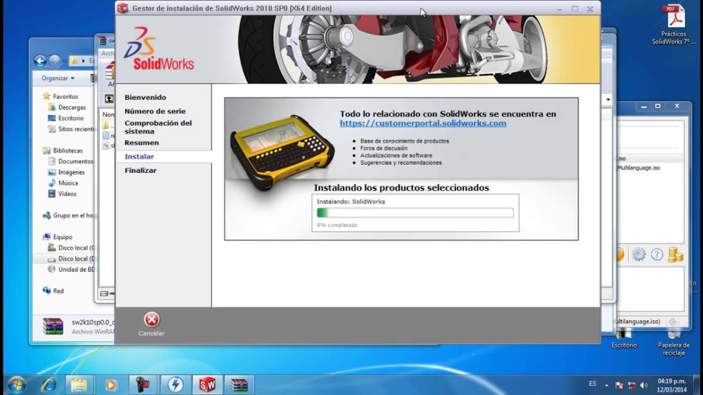Screen dimensions: 703x395
Task: Open the Organizar dropdown in Explorer
Action: (x=58, y=78)
